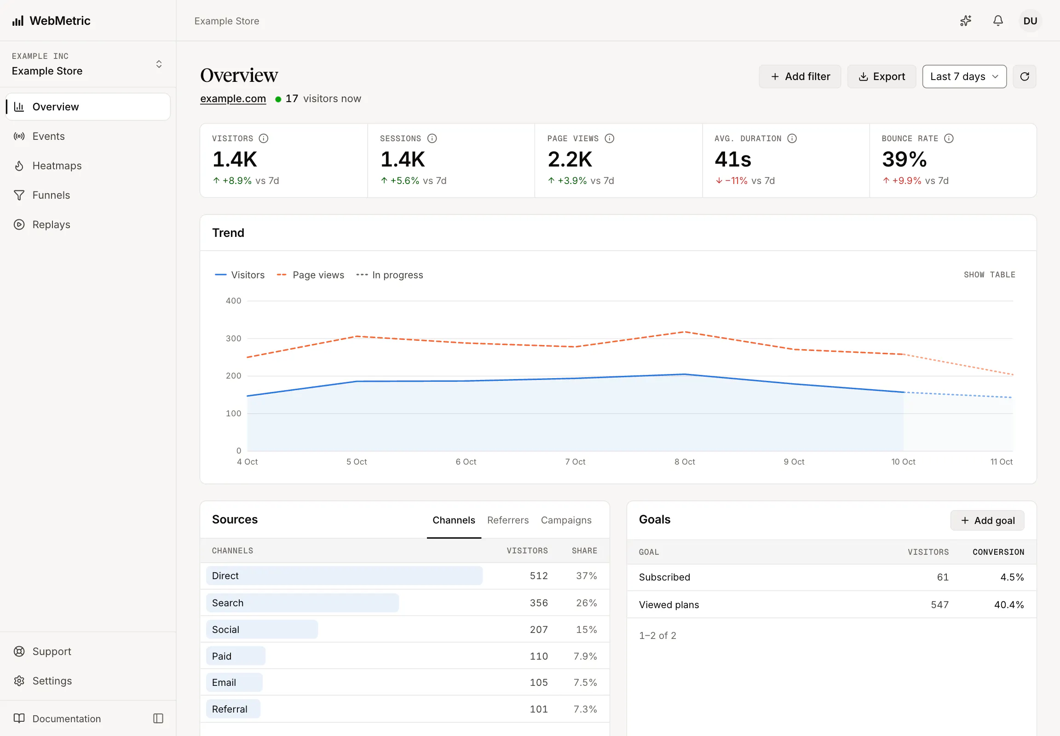
Task: Open the Viewed plans goal row
Action: [x=831, y=604]
